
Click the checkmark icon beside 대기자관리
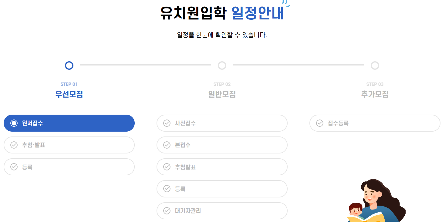167,211
